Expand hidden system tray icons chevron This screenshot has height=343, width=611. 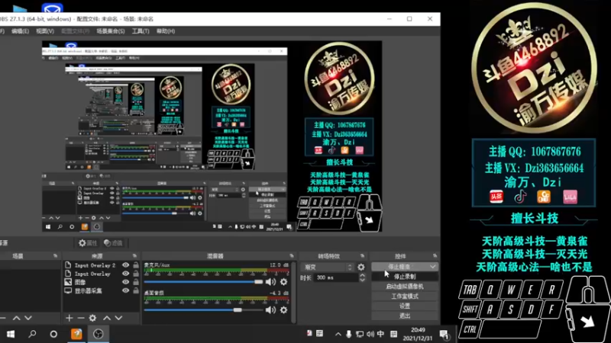coord(338,334)
